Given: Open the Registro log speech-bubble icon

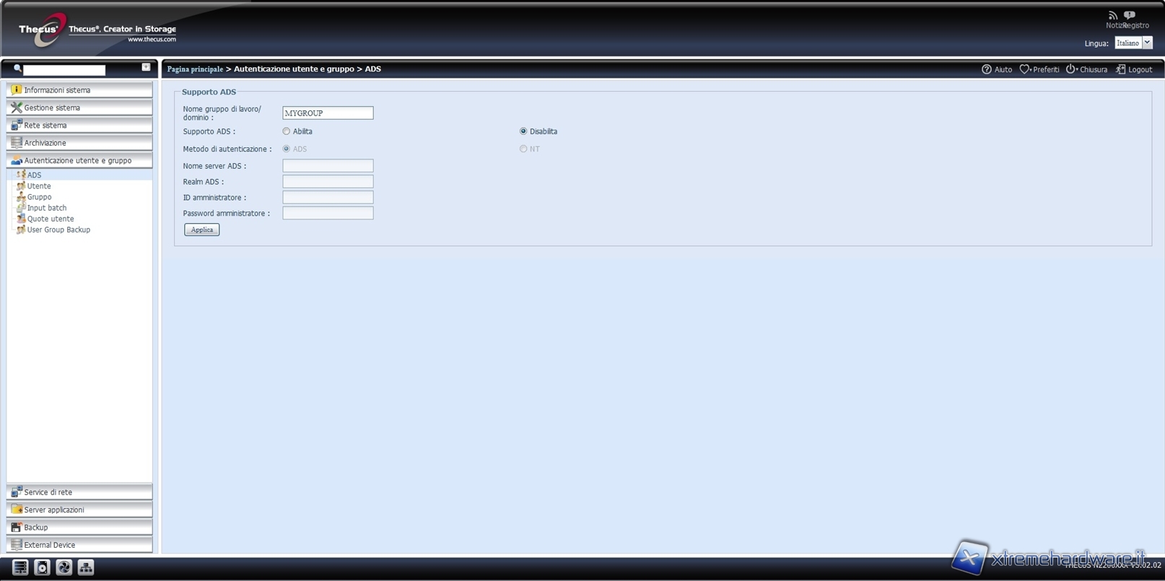Looking at the screenshot, I should (1130, 15).
